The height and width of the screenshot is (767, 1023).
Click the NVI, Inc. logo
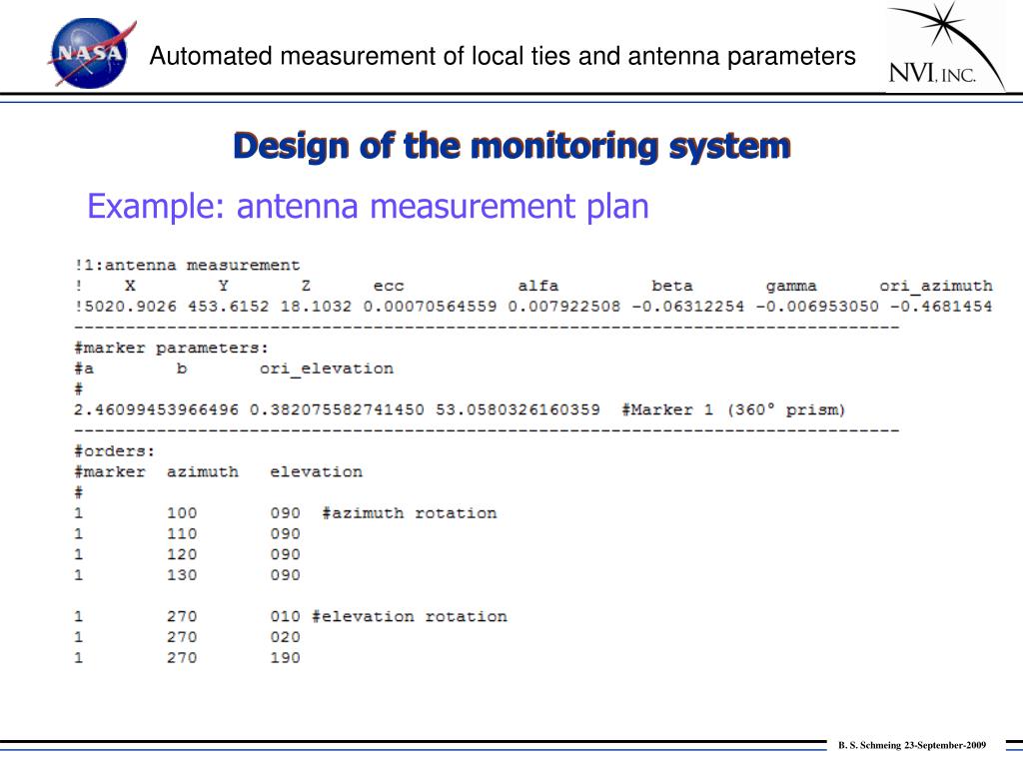click(x=946, y=47)
